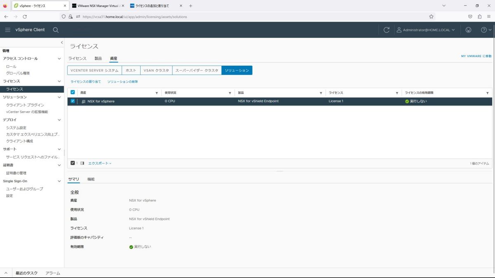Toggle the select-all checkbox in table header
Viewport: 495px width, 278px height.
pos(73,93)
